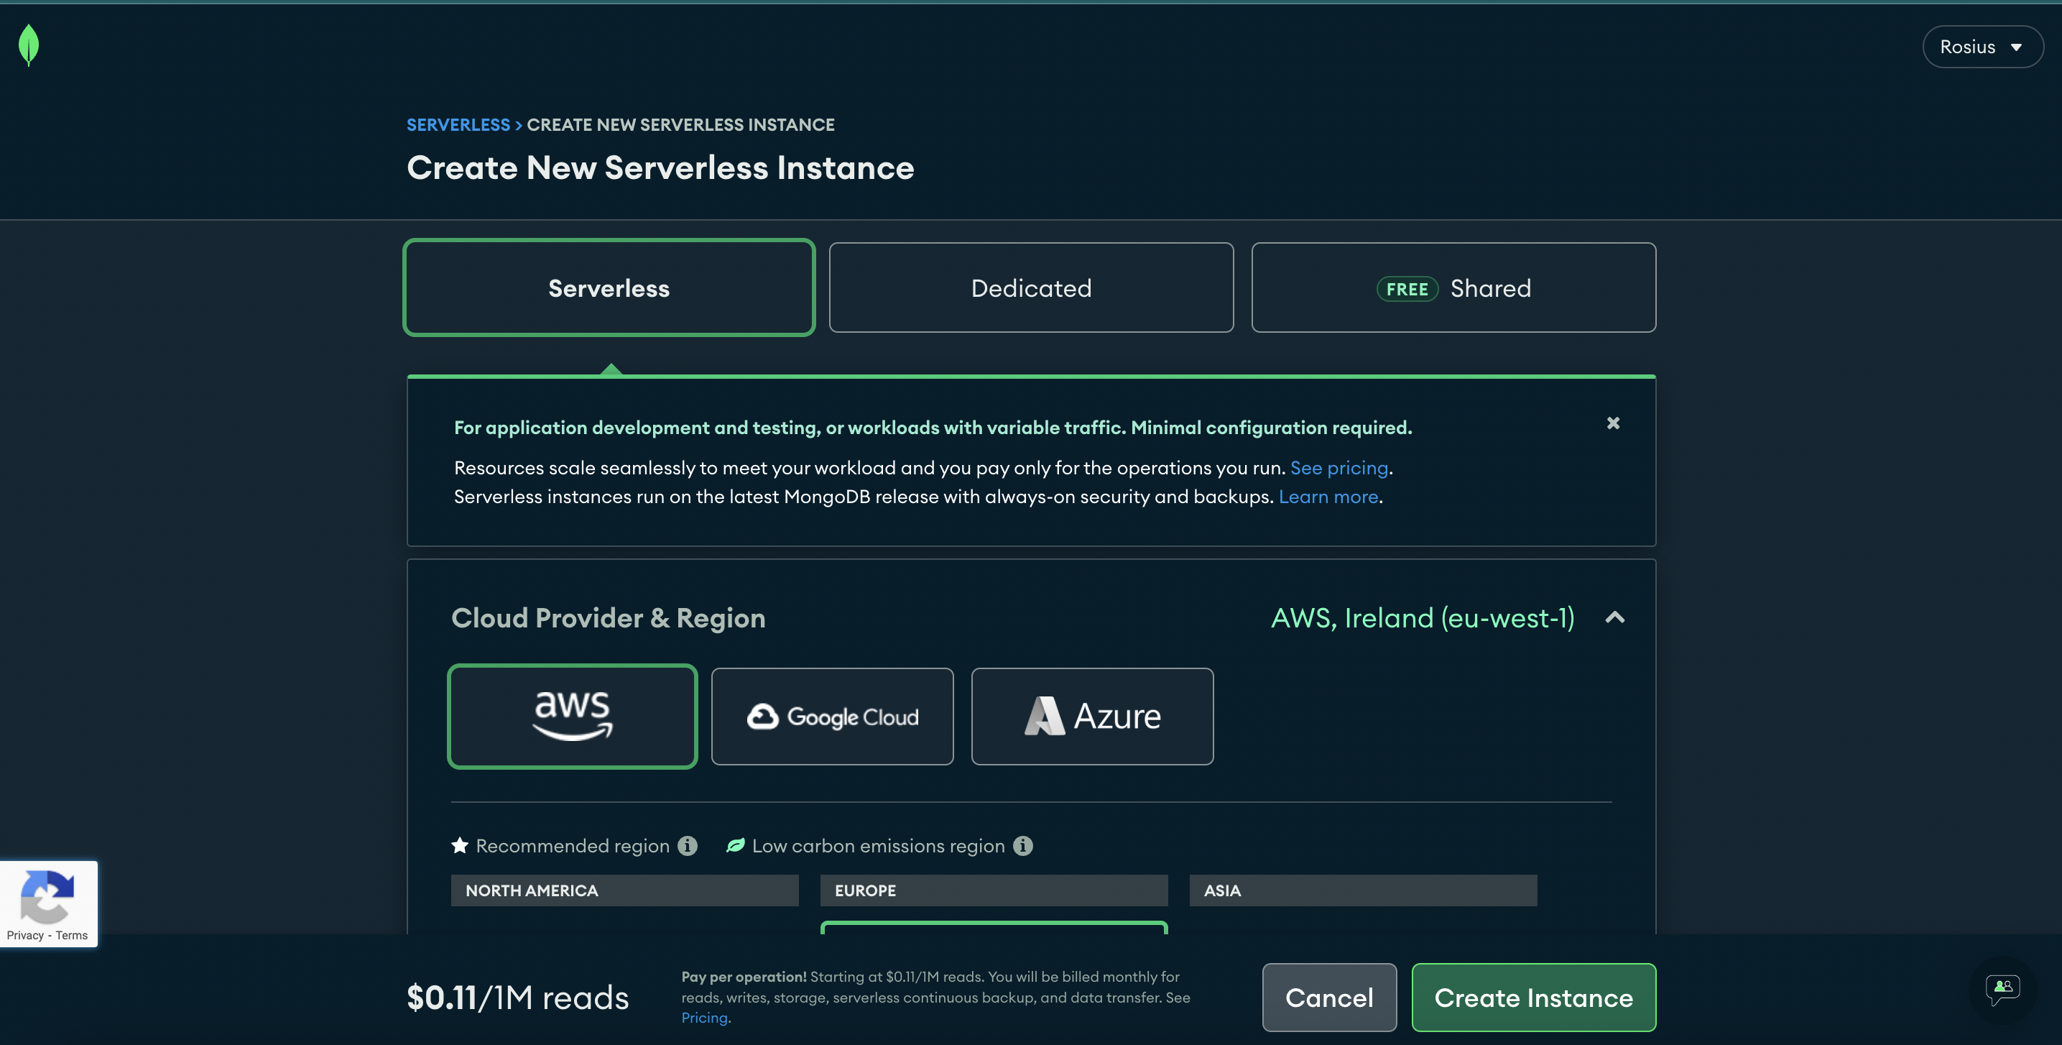Click the MongoDB leaf logo

(29, 45)
